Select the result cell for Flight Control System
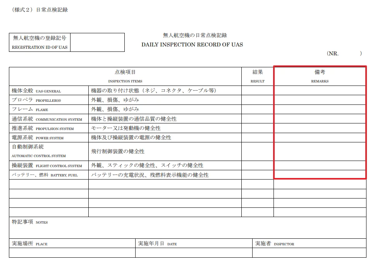375x267 pixels. (x=257, y=165)
